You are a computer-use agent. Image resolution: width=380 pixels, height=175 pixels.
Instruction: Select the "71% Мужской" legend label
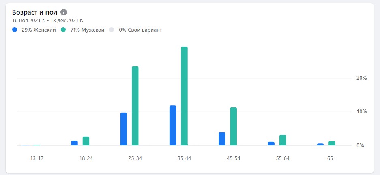88,30
